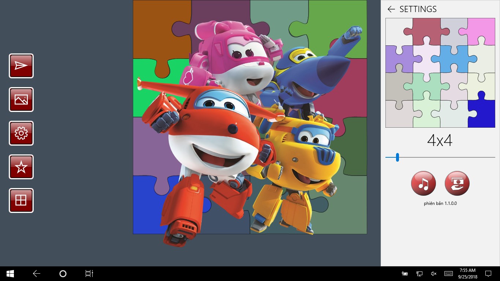Open Cortana circle on the taskbar
This screenshot has height=281, width=500.
pos(63,274)
